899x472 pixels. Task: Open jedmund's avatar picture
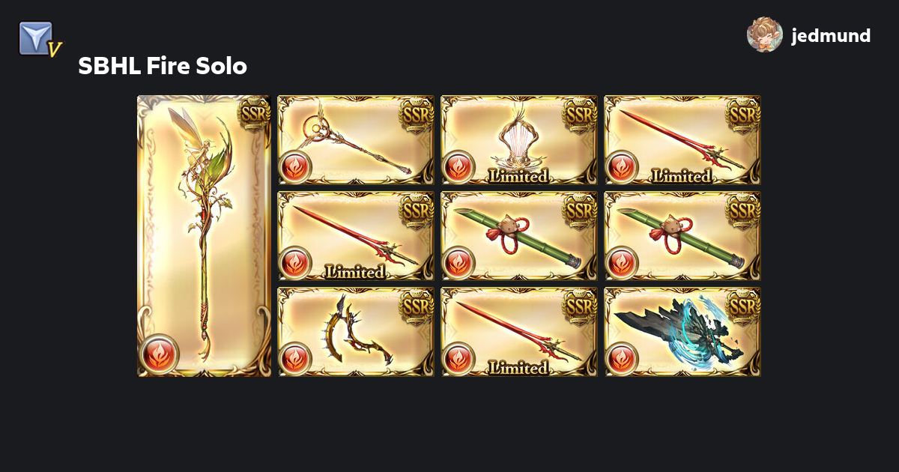[765, 34]
